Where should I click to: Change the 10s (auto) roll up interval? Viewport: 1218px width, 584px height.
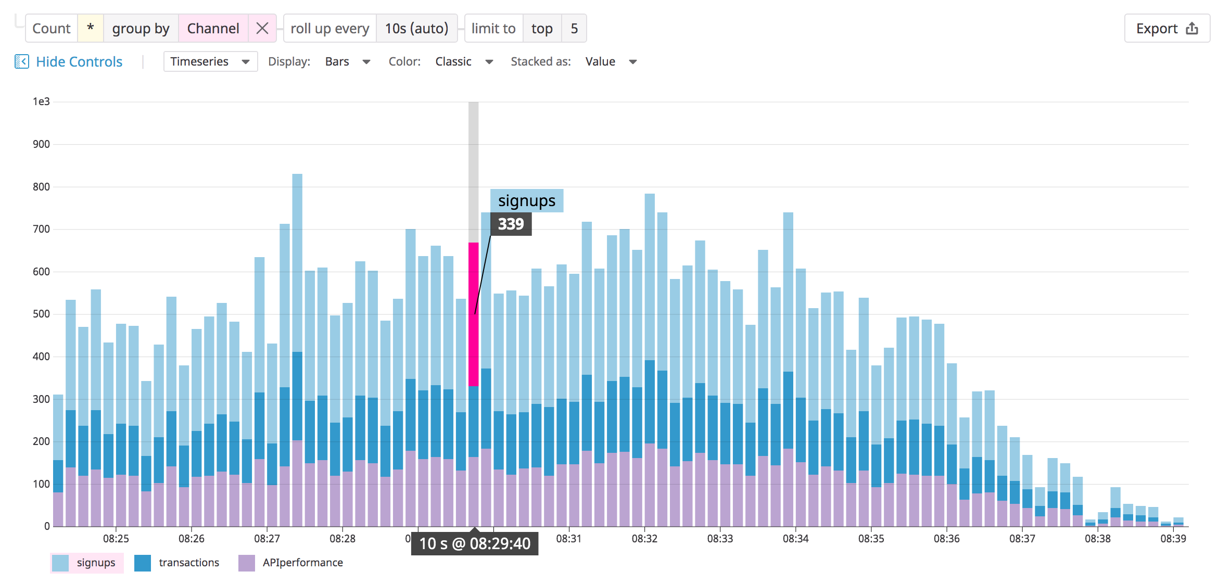[416, 29]
